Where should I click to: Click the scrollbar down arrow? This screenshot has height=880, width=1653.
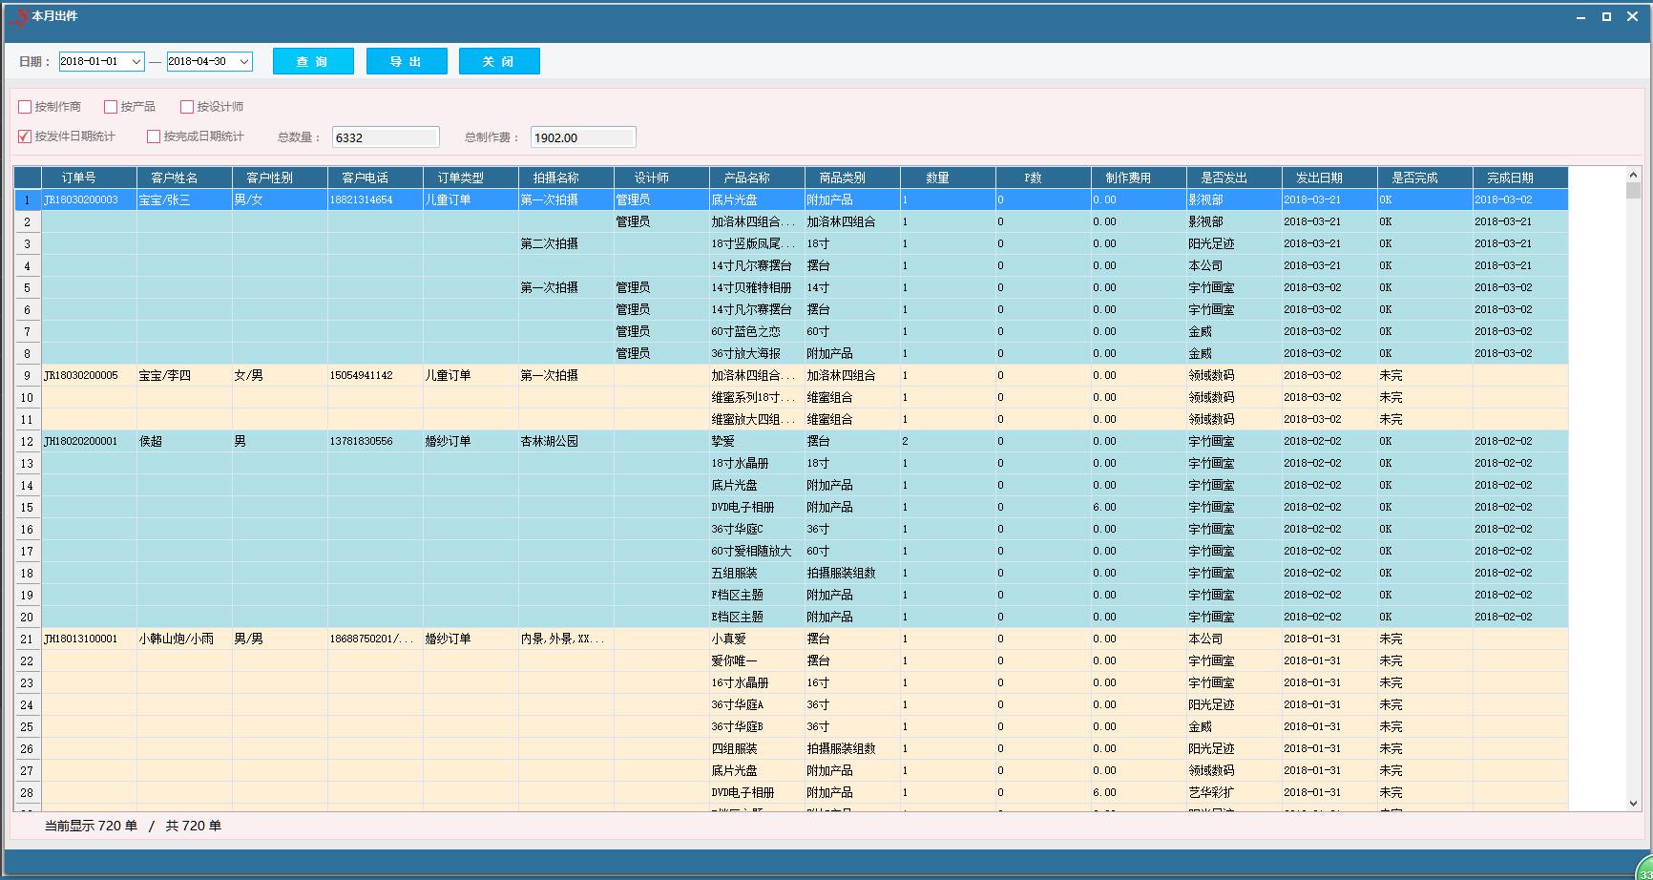coord(1633,804)
